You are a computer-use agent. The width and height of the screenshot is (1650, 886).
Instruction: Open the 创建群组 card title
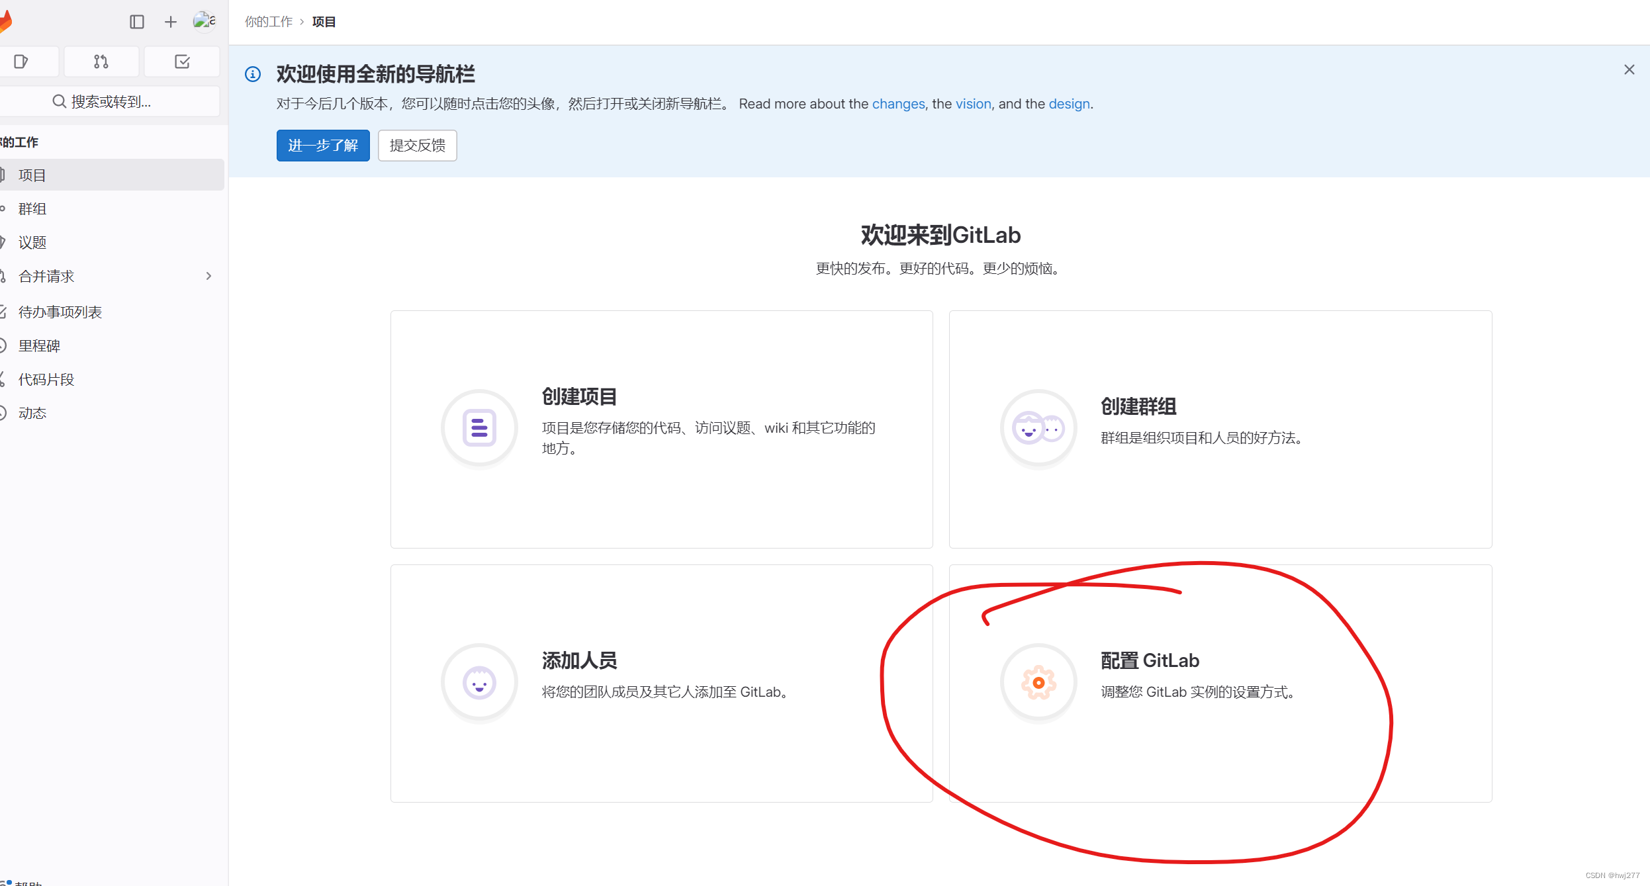1138,406
